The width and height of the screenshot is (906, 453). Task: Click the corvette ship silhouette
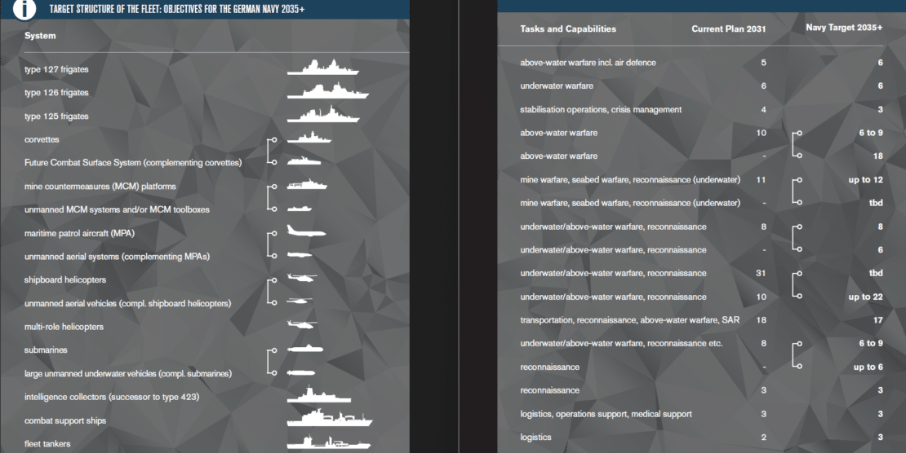click(309, 139)
